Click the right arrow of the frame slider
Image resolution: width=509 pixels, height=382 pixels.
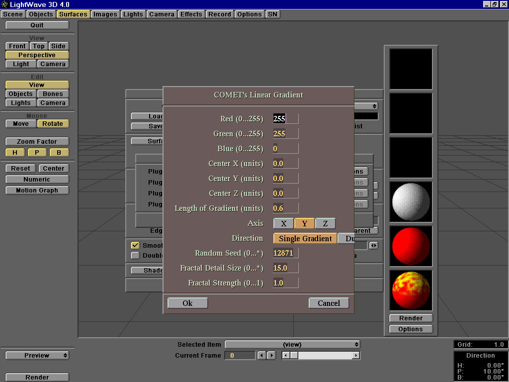click(356, 356)
